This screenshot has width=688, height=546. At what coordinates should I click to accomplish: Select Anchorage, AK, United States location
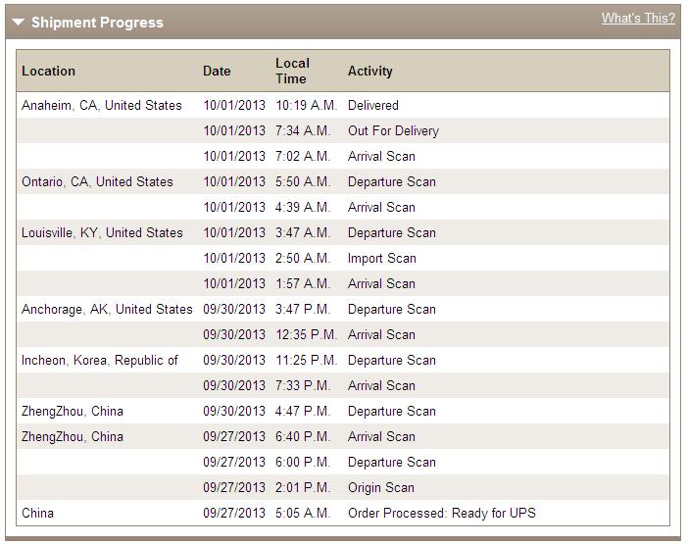pos(107,309)
